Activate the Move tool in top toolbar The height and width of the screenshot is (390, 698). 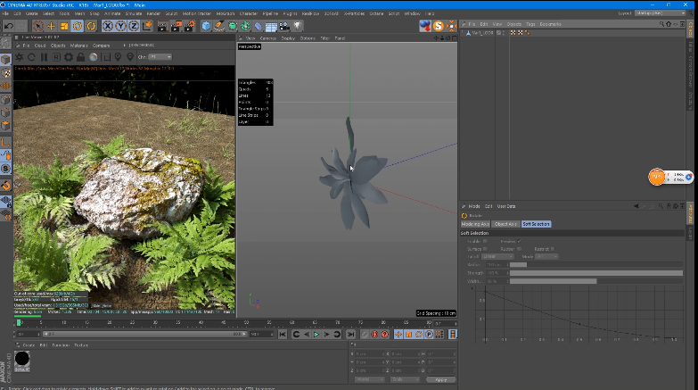pyautogui.click(x=51, y=26)
